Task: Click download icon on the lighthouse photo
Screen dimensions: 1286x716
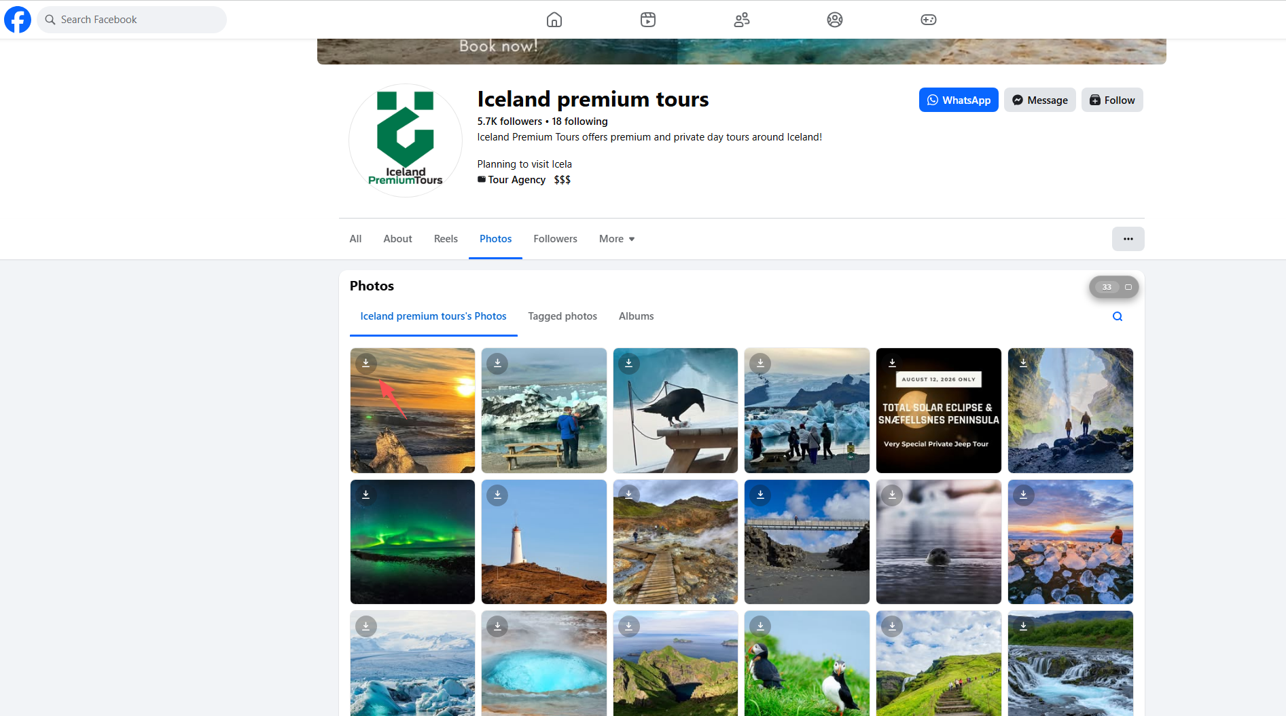Action: [498, 495]
